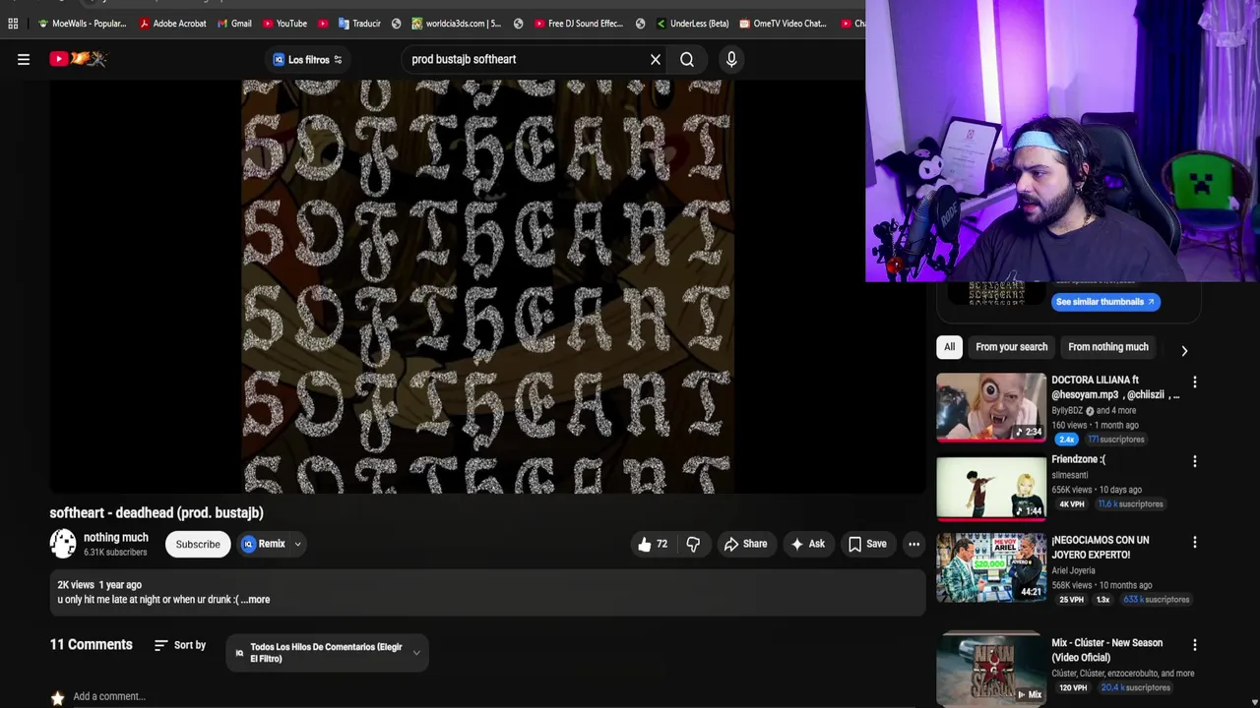Advance the chips with the right arrow
The width and height of the screenshot is (1260, 708).
pyautogui.click(x=1184, y=350)
